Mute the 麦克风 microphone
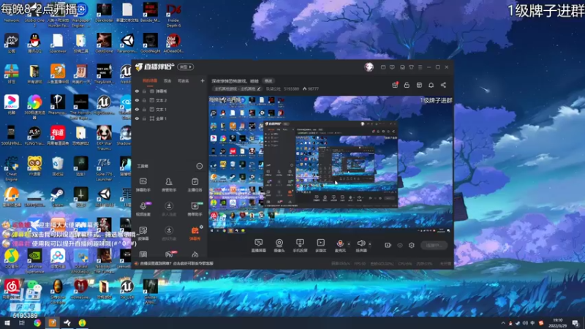585x329 pixels. tap(340, 246)
